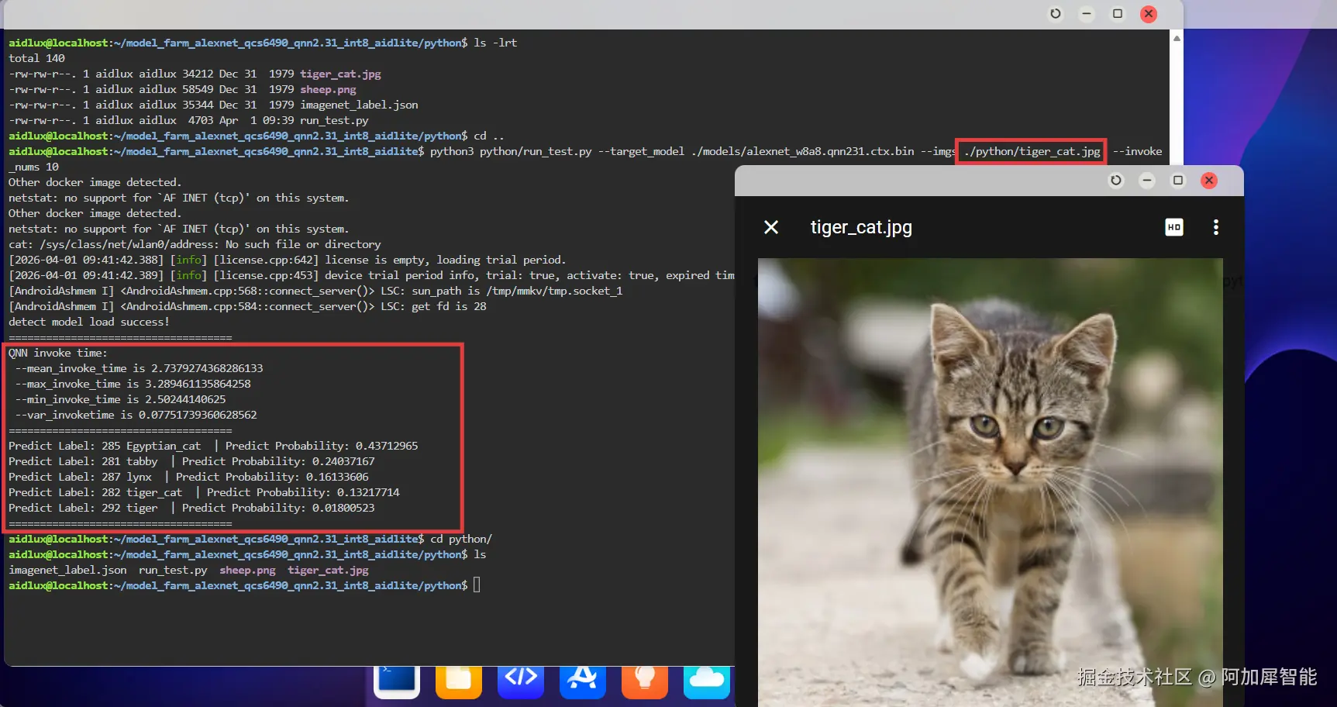Image resolution: width=1337 pixels, height=707 pixels.
Task: Open the yellow Files app in dock
Action: (x=459, y=681)
